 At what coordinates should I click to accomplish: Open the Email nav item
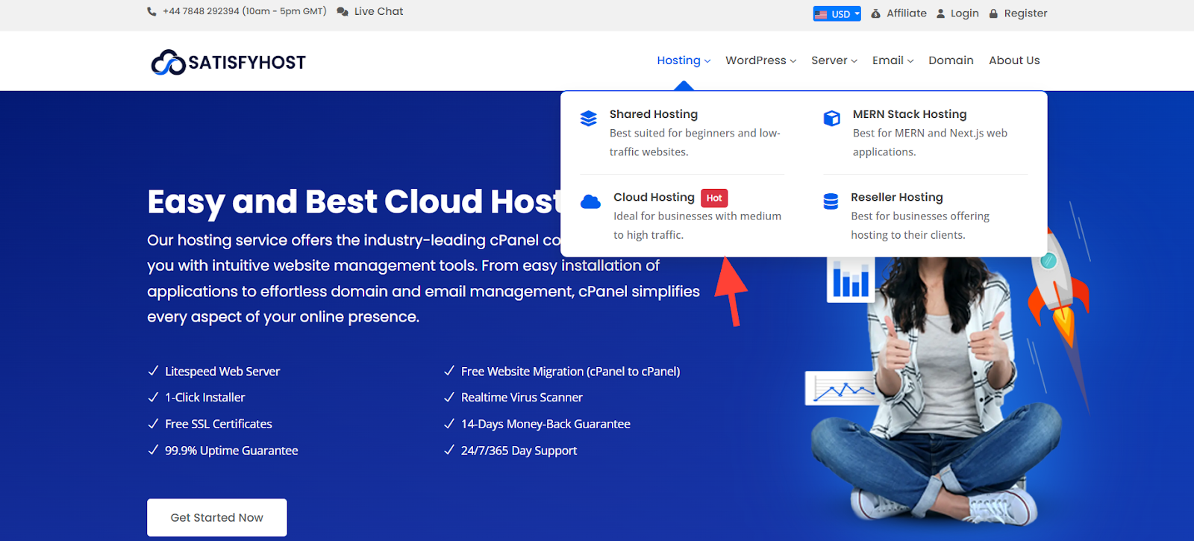tap(887, 60)
